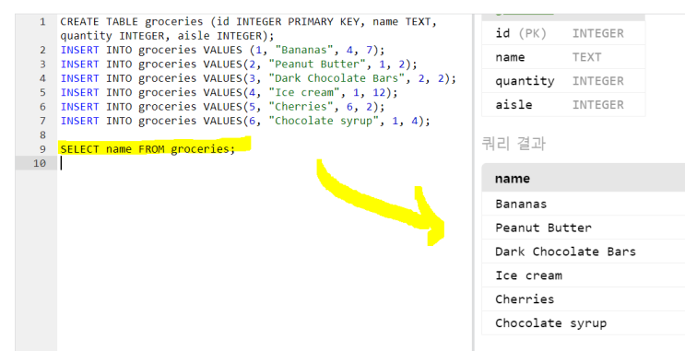Click the INSERT line with "Cherries"

coord(223,107)
